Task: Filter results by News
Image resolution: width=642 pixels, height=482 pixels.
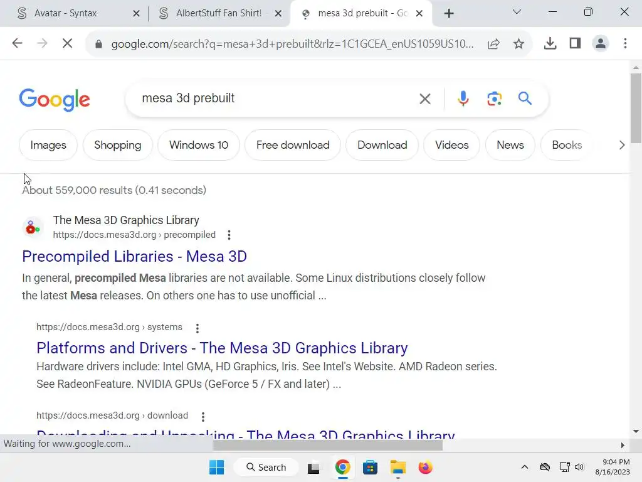Action: tap(510, 145)
